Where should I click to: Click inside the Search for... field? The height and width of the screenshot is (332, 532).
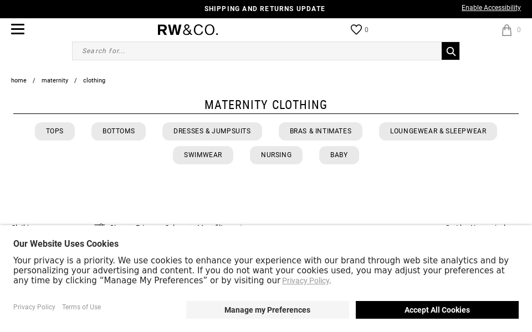click(x=257, y=51)
